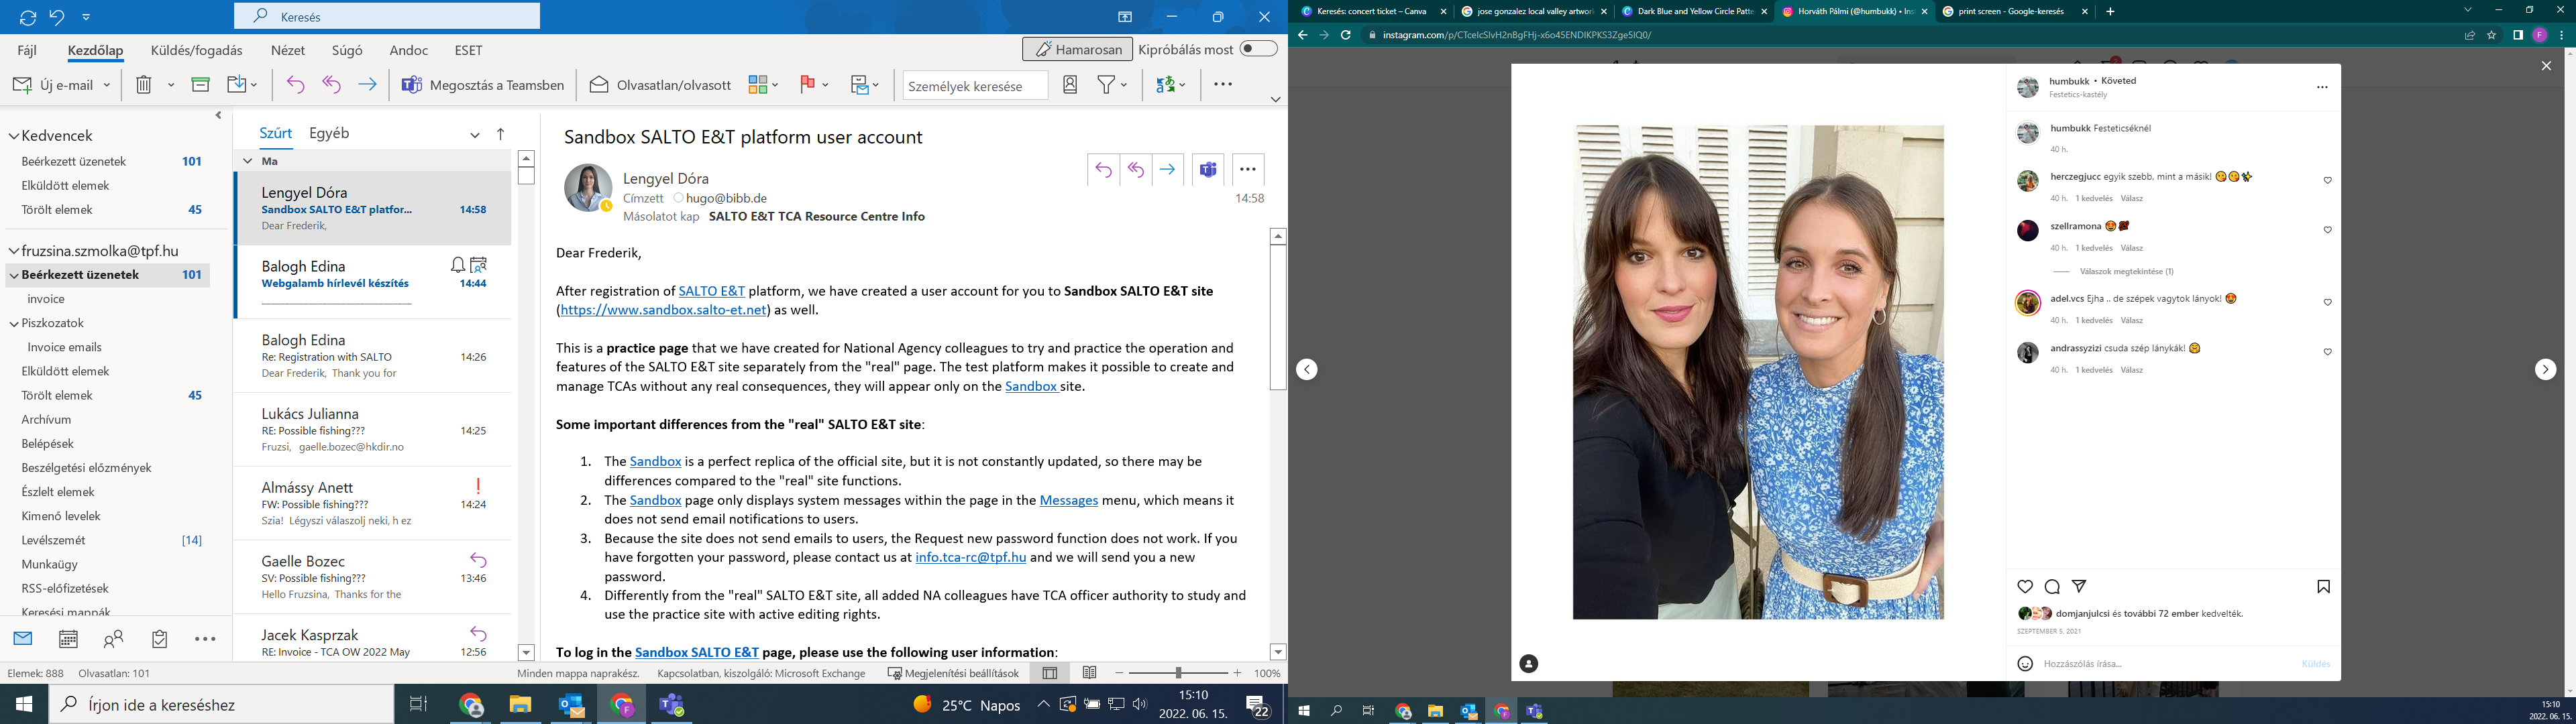Share in Teams icon in message header
The width and height of the screenshot is (2576, 724).
[1208, 170]
